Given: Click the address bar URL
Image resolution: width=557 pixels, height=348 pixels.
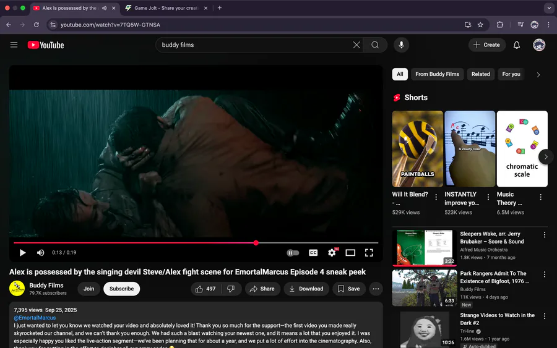Looking at the screenshot, I should [110, 25].
